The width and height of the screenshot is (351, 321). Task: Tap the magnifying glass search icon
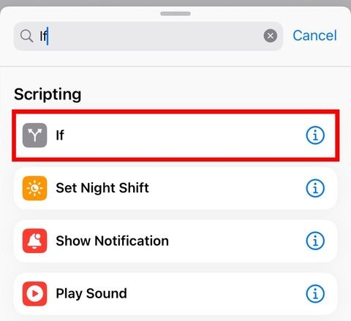coord(26,36)
